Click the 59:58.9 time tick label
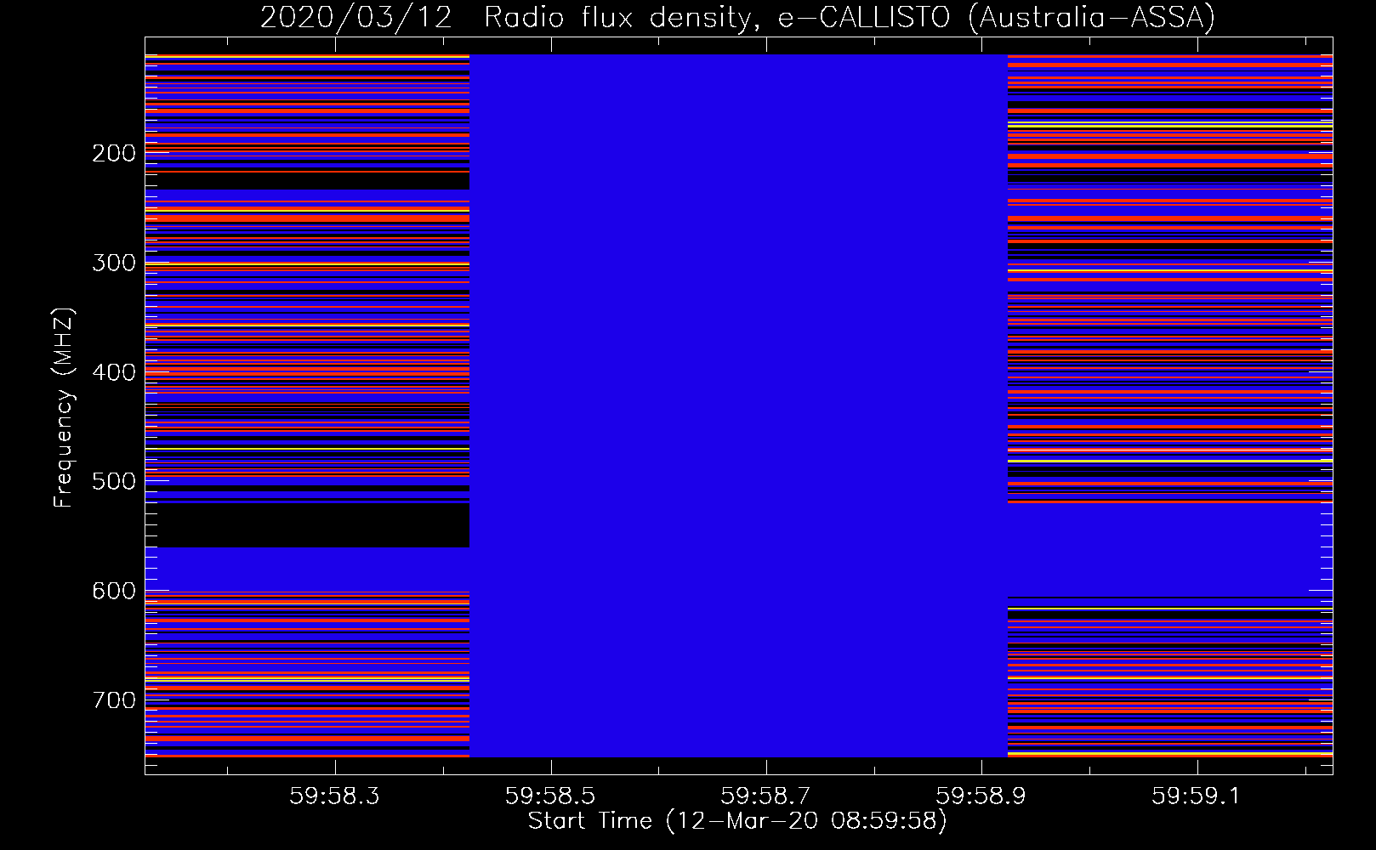The image size is (1376, 850). coord(981,796)
